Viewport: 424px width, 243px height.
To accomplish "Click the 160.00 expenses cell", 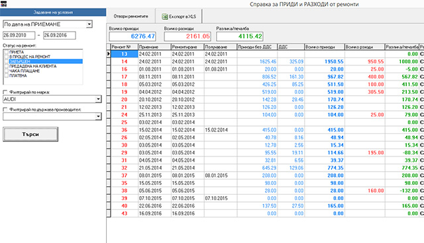I will tap(365, 190).
